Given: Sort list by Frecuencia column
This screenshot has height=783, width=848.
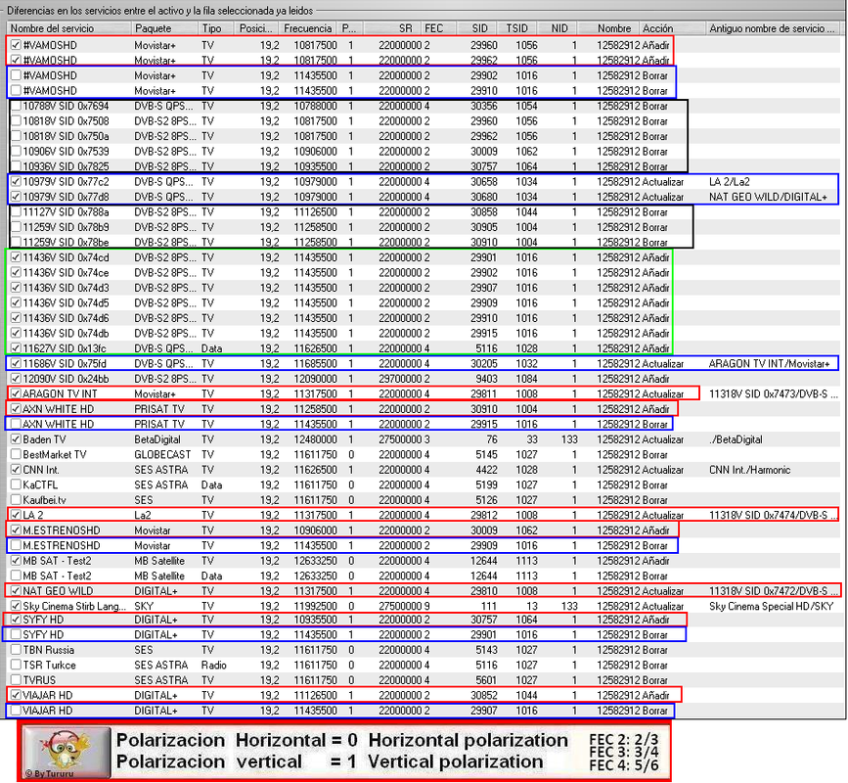Looking at the screenshot, I should (x=308, y=28).
